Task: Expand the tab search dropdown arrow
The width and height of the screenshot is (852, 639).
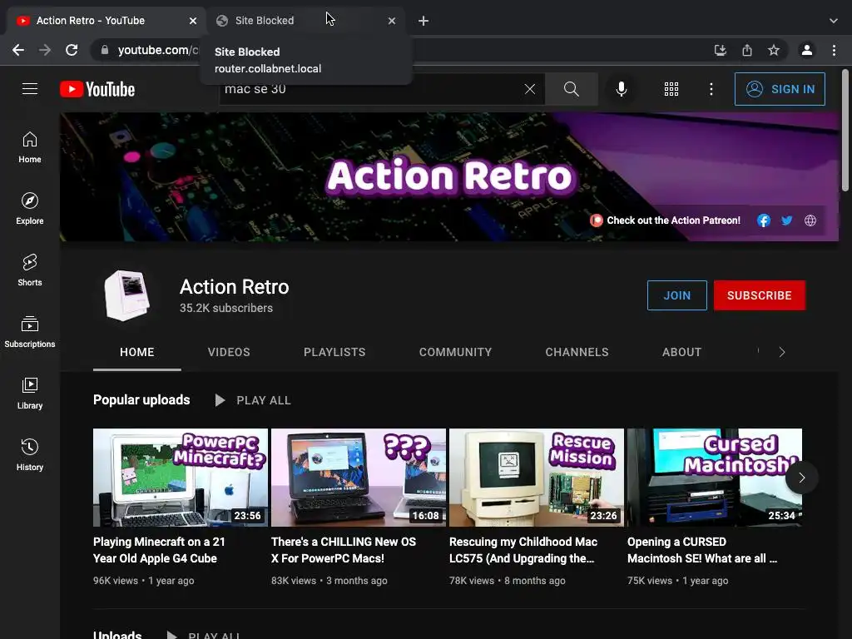Action: pyautogui.click(x=834, y=21)
